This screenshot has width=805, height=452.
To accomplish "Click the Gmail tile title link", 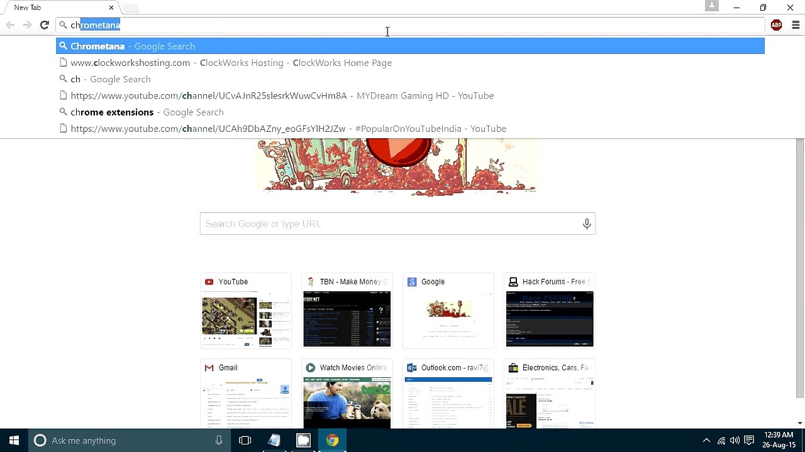I will pyautogui.click(x=228, y=368).
